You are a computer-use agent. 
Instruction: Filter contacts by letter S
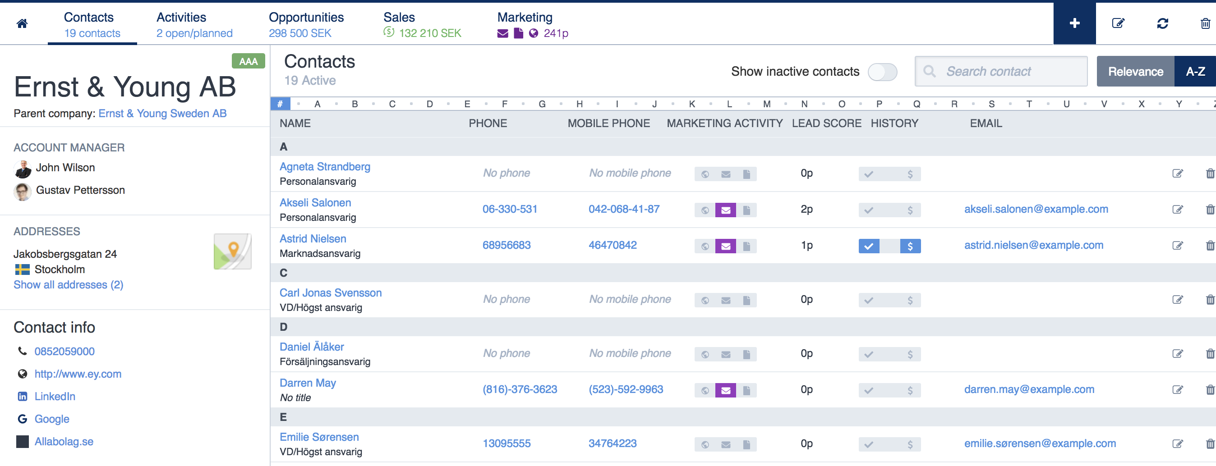[991, 104]
